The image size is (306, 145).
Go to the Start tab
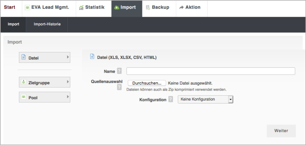9,7
